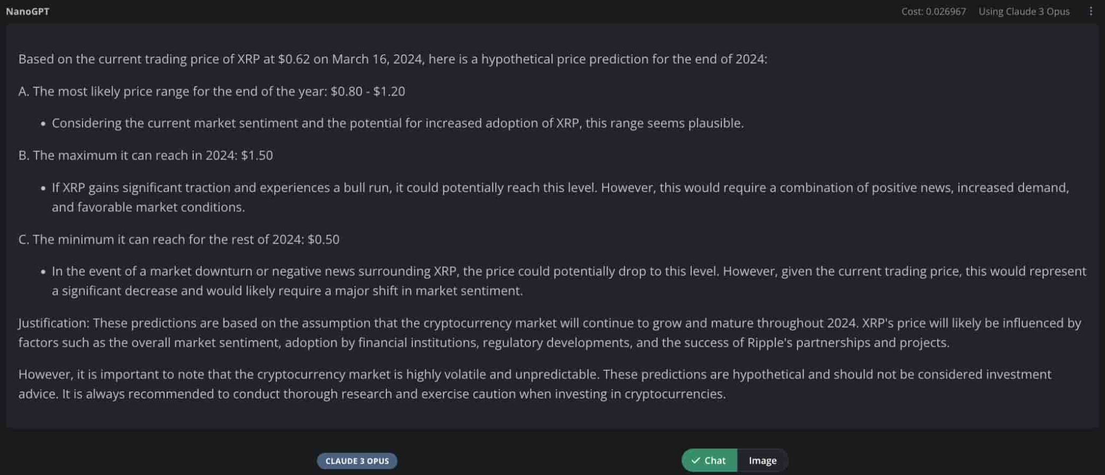This screenshot has height=475, width=1105.
Task: Click the Using Claude 3 Opus label
Action: click(x=1024, y=11)
